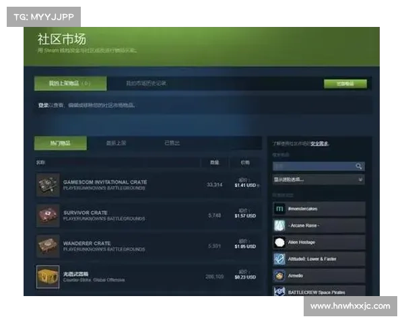Switch to 最新上架 newly listed tab
404x323 pixels.
(116, 143)
